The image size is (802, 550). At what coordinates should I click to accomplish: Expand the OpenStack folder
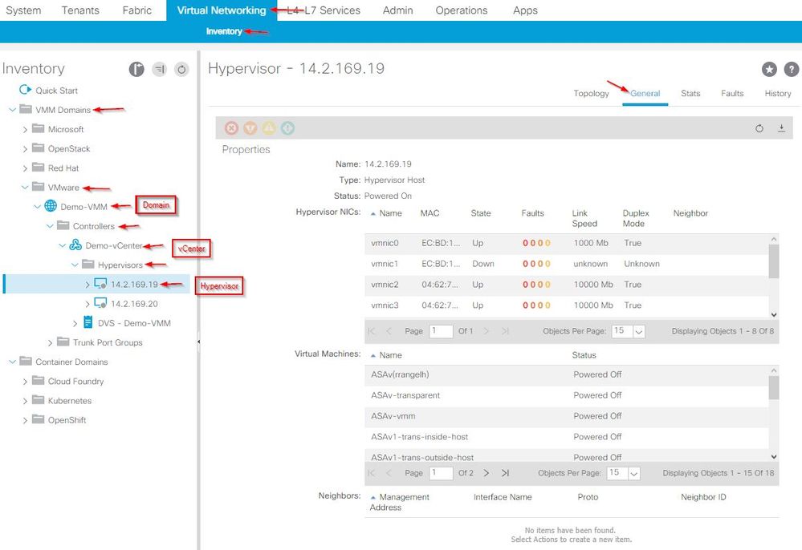[25, 149]
